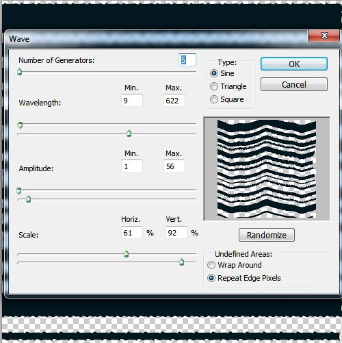Focus the Wavelength Min field
342x343 pixels.
[x=132, y=101]
